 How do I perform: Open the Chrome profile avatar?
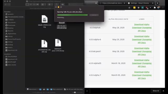tap(159, 8)
